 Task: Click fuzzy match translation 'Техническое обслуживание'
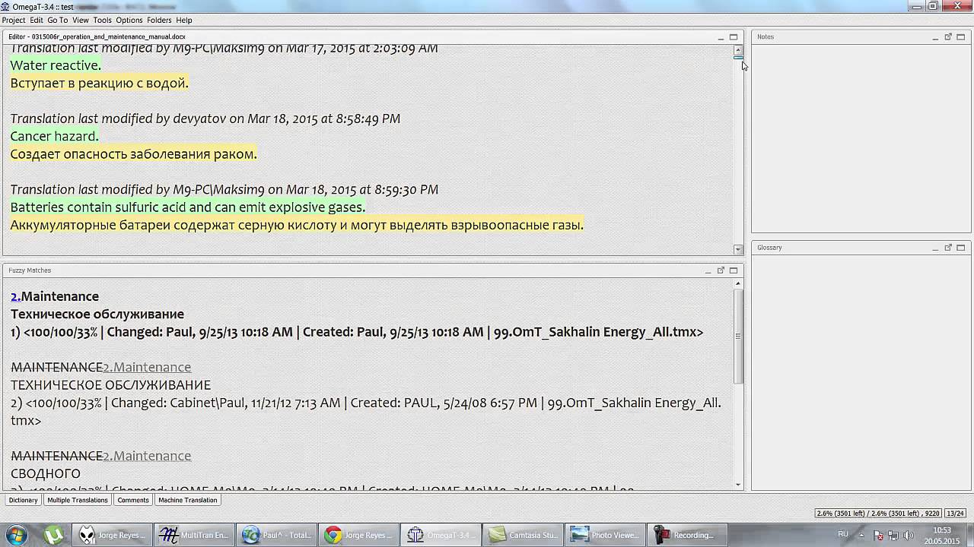point(97,314)
